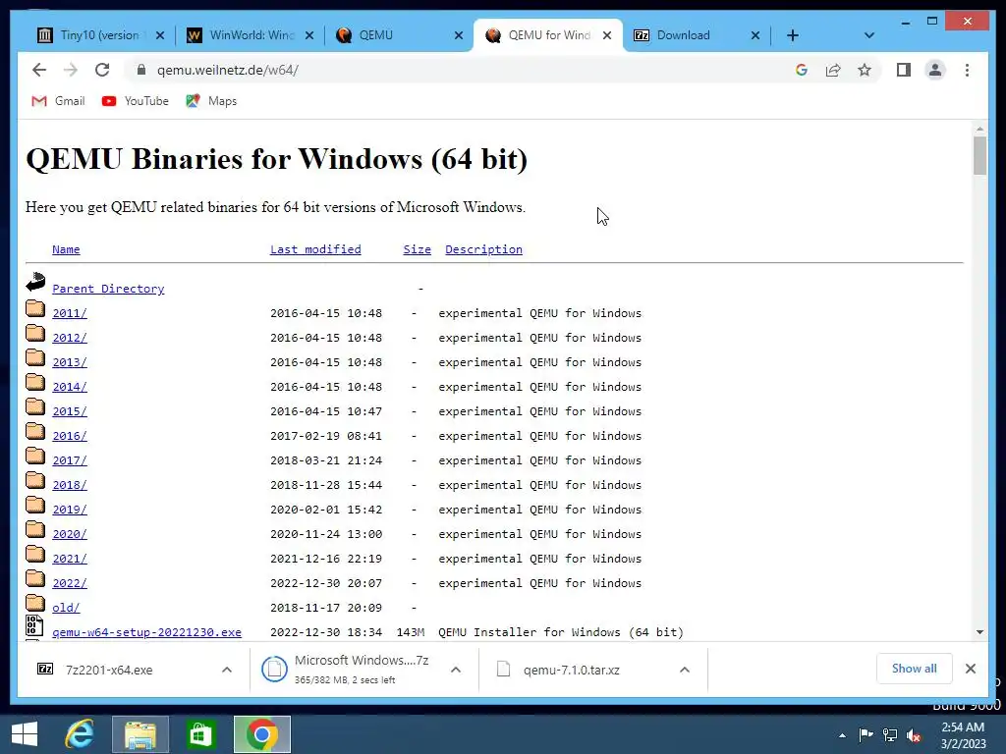Image resolution: width=1006 pixels, height=754 pixels.
Task: Click the taskbar clock showing 2:54 AM
Action: tap(963, 735)
